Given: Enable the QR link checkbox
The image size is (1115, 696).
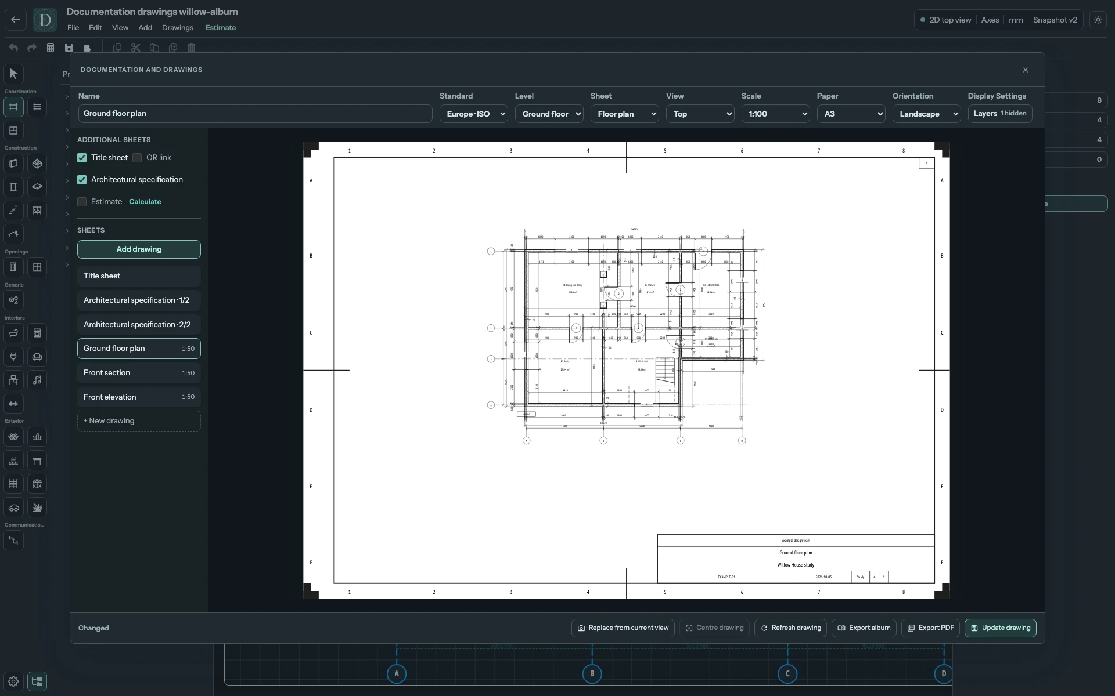Looking at the screenshot, I should pos(137,158).
